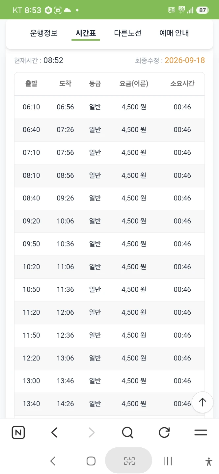Tap the system navigation back chevron
The height and width of the screenshot is (474, 219).
point(53,461)
